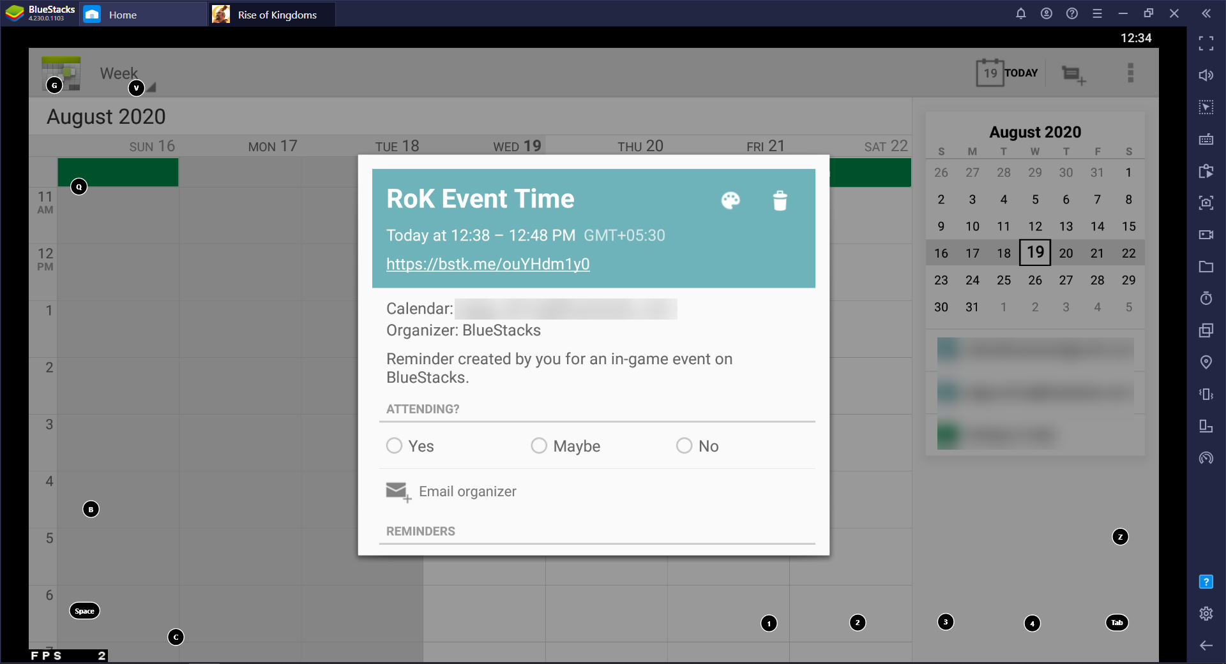
Task: Click the email organizer envelope icon
Action: click(398, 492)
